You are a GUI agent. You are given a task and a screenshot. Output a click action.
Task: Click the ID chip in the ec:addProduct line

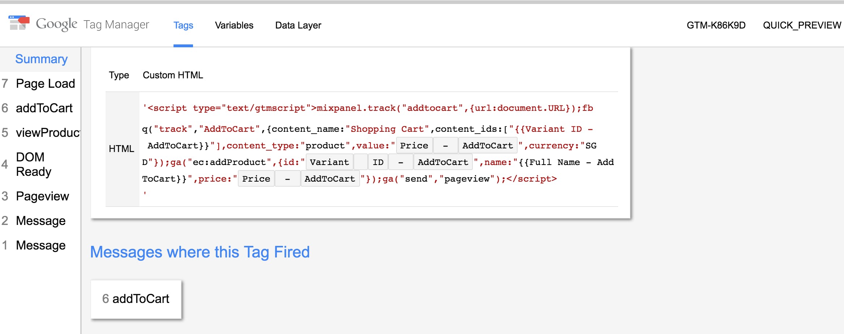[378, 162]
